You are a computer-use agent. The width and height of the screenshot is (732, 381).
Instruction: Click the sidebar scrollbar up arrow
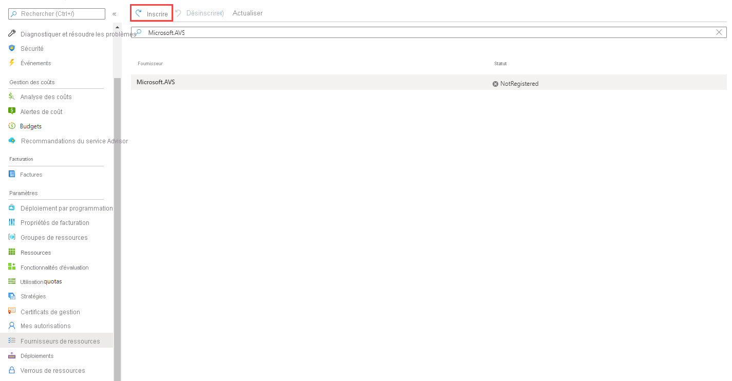[x=117, y=27]
